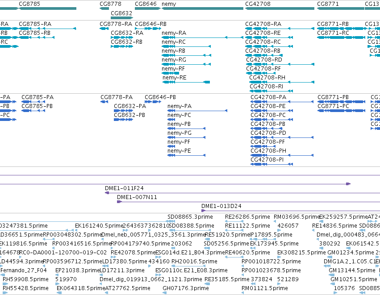
Task: Select the EK161240.5prime EST label
Action: click(x=100, y=226)
